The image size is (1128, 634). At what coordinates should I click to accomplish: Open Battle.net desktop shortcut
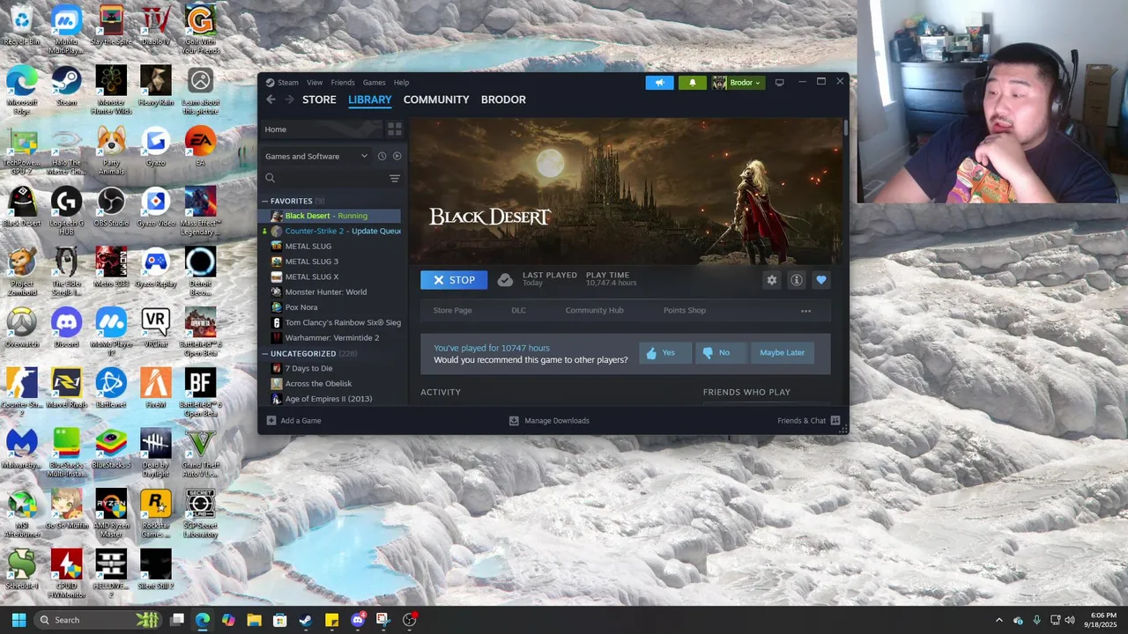[x=111, y=388]
